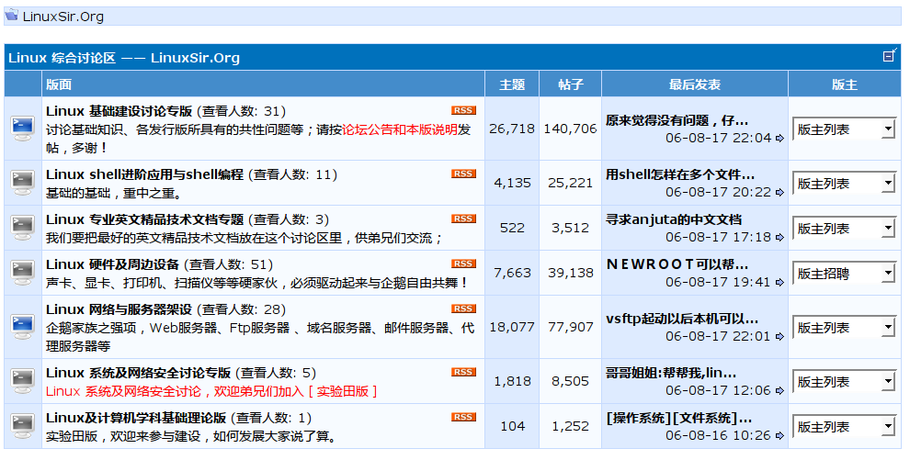The height and width of the screenshot is (460, 910).
Task: Open RSS feed for Linux及计算机学科基础理论版
Action: pyautogui.click(x=463, y=417)
